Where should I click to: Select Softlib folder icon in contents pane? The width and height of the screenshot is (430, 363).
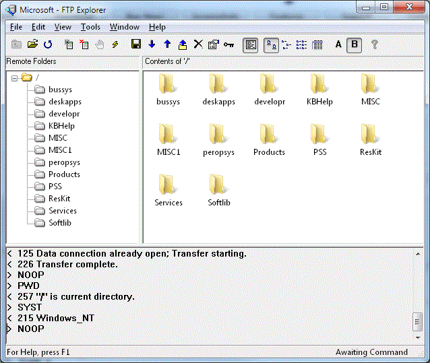tap(218, 185)
